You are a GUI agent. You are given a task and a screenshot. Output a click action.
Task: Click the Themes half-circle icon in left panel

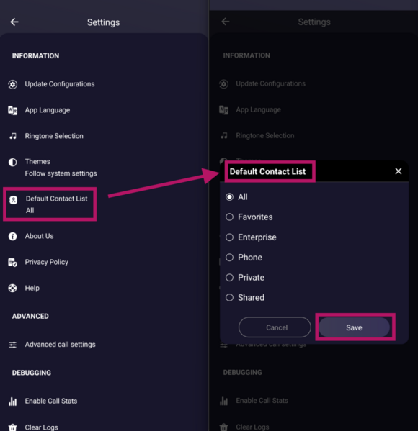coord(13,162)
